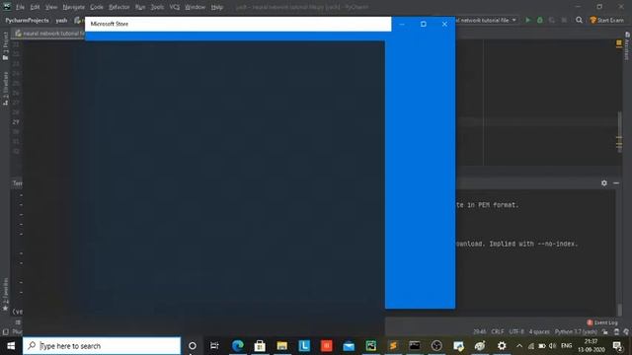Open OBS Studio from the taskbar
Screen dimensions: 632x355
pos(436,346)
